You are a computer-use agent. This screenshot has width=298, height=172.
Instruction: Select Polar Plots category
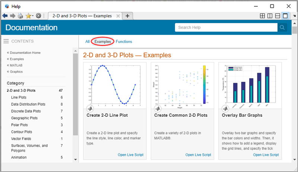(x=19, y=125)
